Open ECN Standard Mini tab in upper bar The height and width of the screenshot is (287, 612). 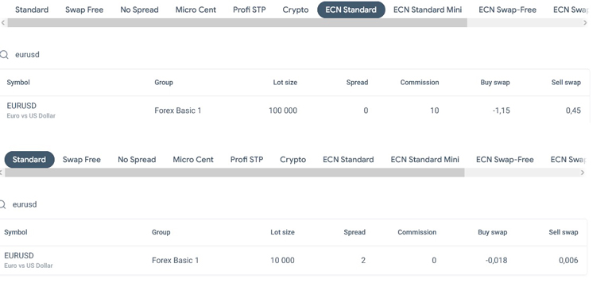[x=428, y=10]
